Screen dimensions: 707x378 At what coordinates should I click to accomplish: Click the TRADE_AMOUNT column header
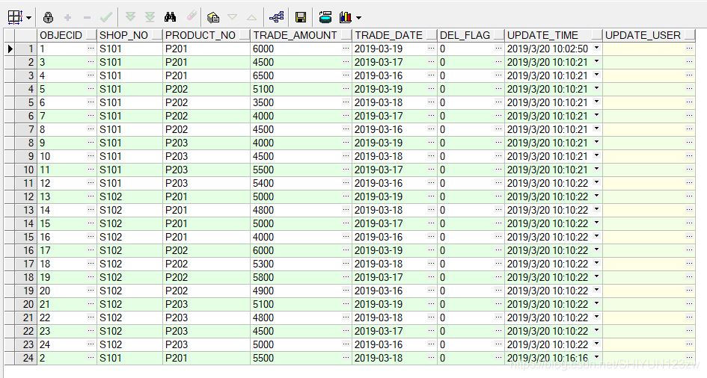click(x=302, y=35)
